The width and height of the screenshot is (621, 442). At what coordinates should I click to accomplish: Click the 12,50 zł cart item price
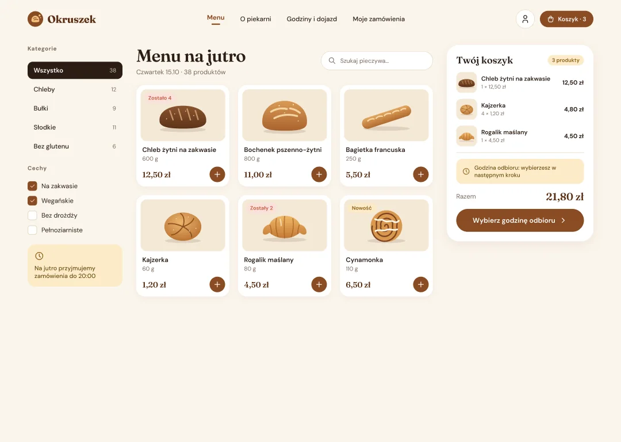coord(573,82)
